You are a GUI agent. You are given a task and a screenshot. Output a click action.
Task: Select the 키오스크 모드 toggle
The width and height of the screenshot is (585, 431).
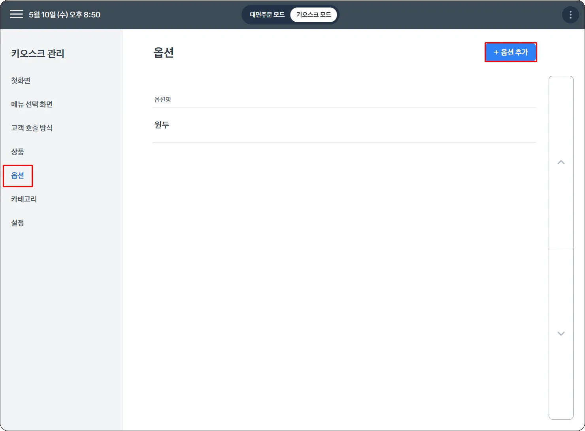(313, 15)
